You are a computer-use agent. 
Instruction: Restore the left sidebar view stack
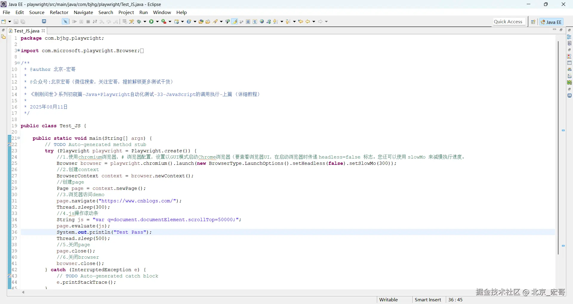3,30
